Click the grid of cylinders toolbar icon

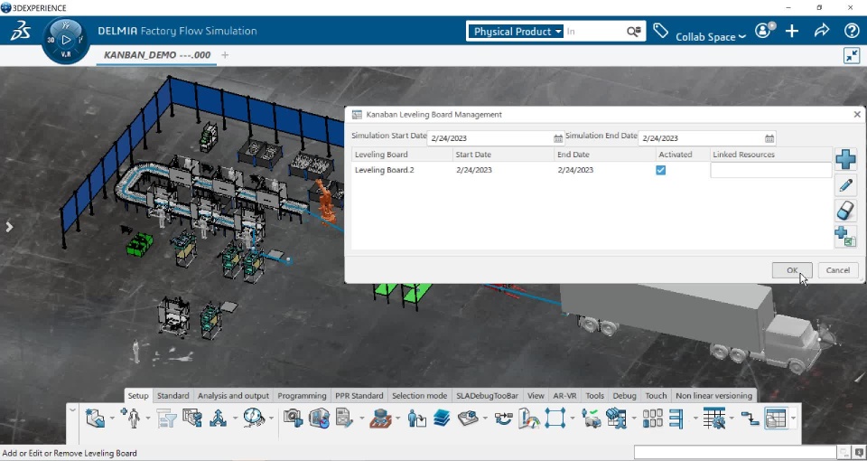pyautogui.click(x=652, y=418)
